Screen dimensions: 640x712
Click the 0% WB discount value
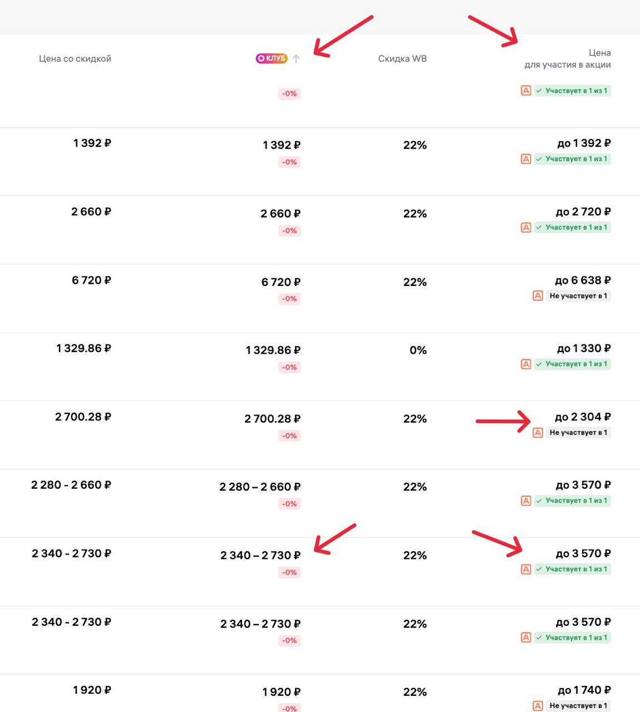[x=418, y=350]
